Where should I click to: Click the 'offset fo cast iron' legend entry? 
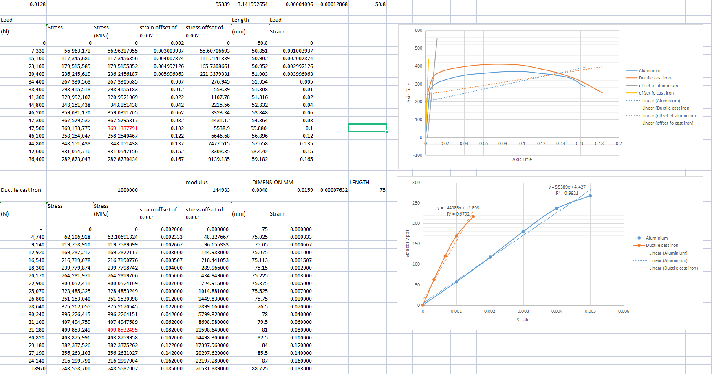click(656, 93)
